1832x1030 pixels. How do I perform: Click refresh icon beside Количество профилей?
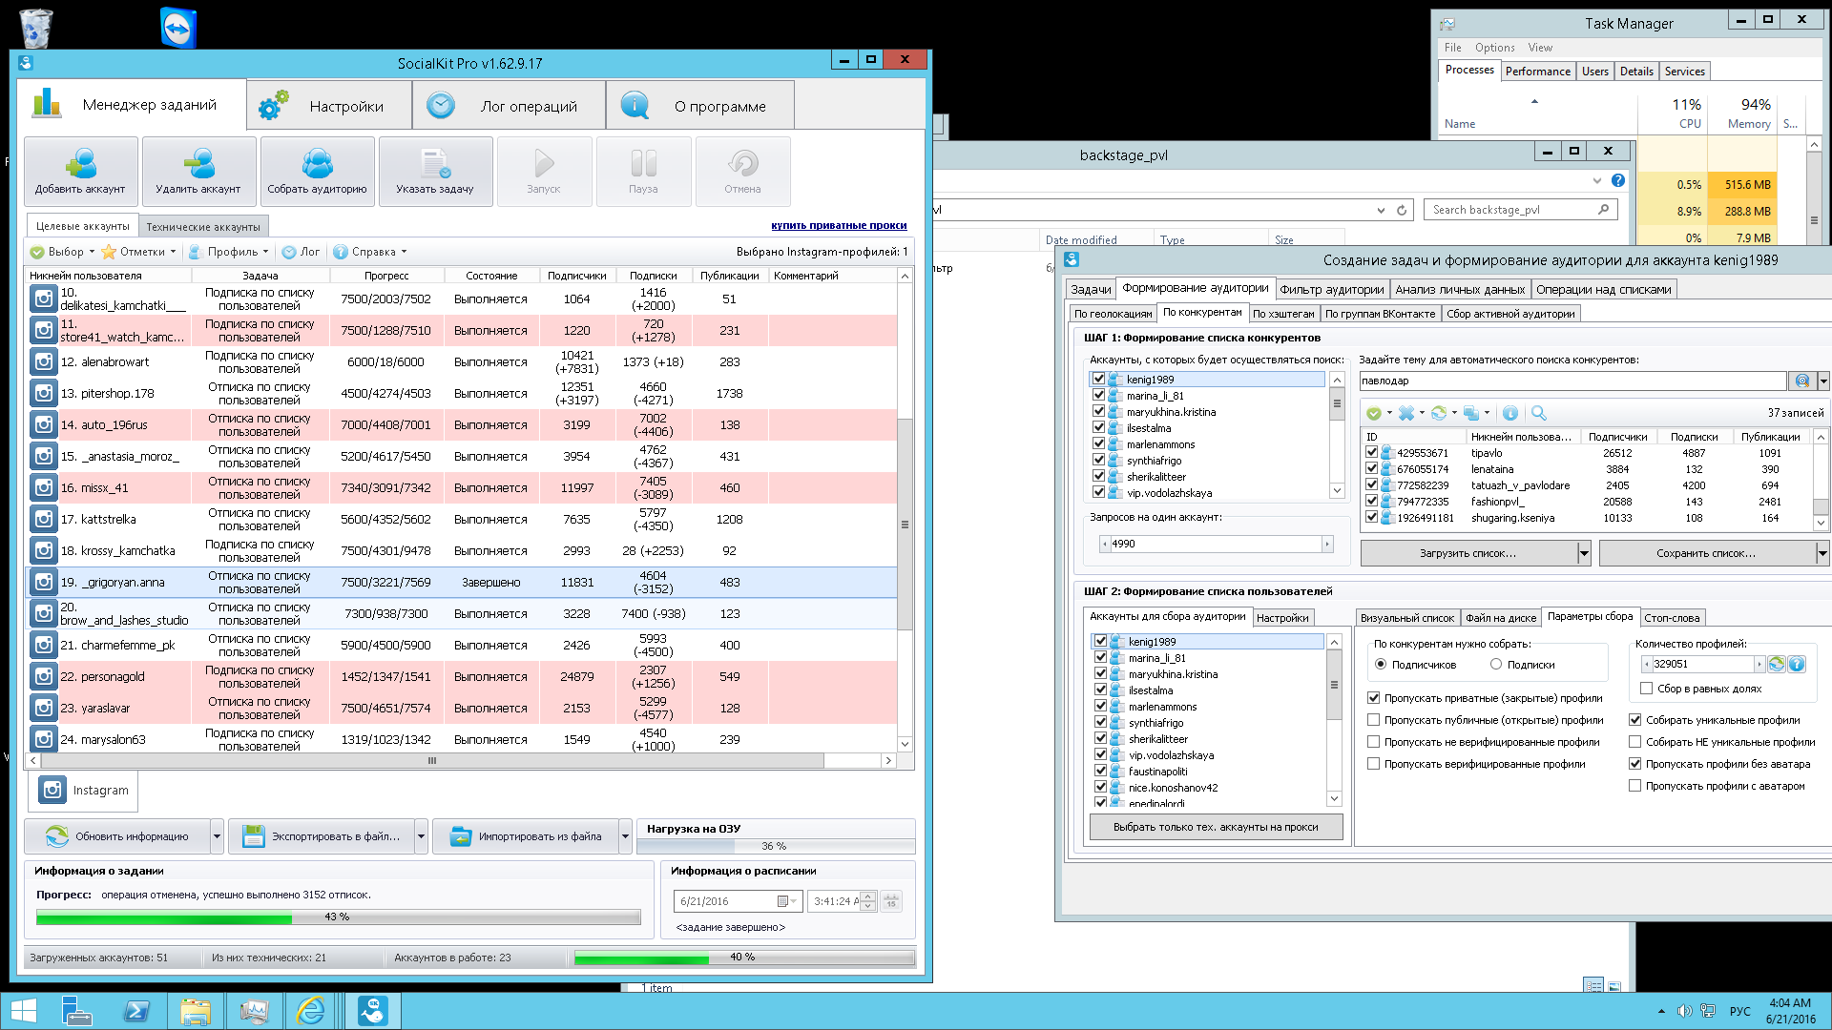pyautogui.click(x=1777, y=664)
